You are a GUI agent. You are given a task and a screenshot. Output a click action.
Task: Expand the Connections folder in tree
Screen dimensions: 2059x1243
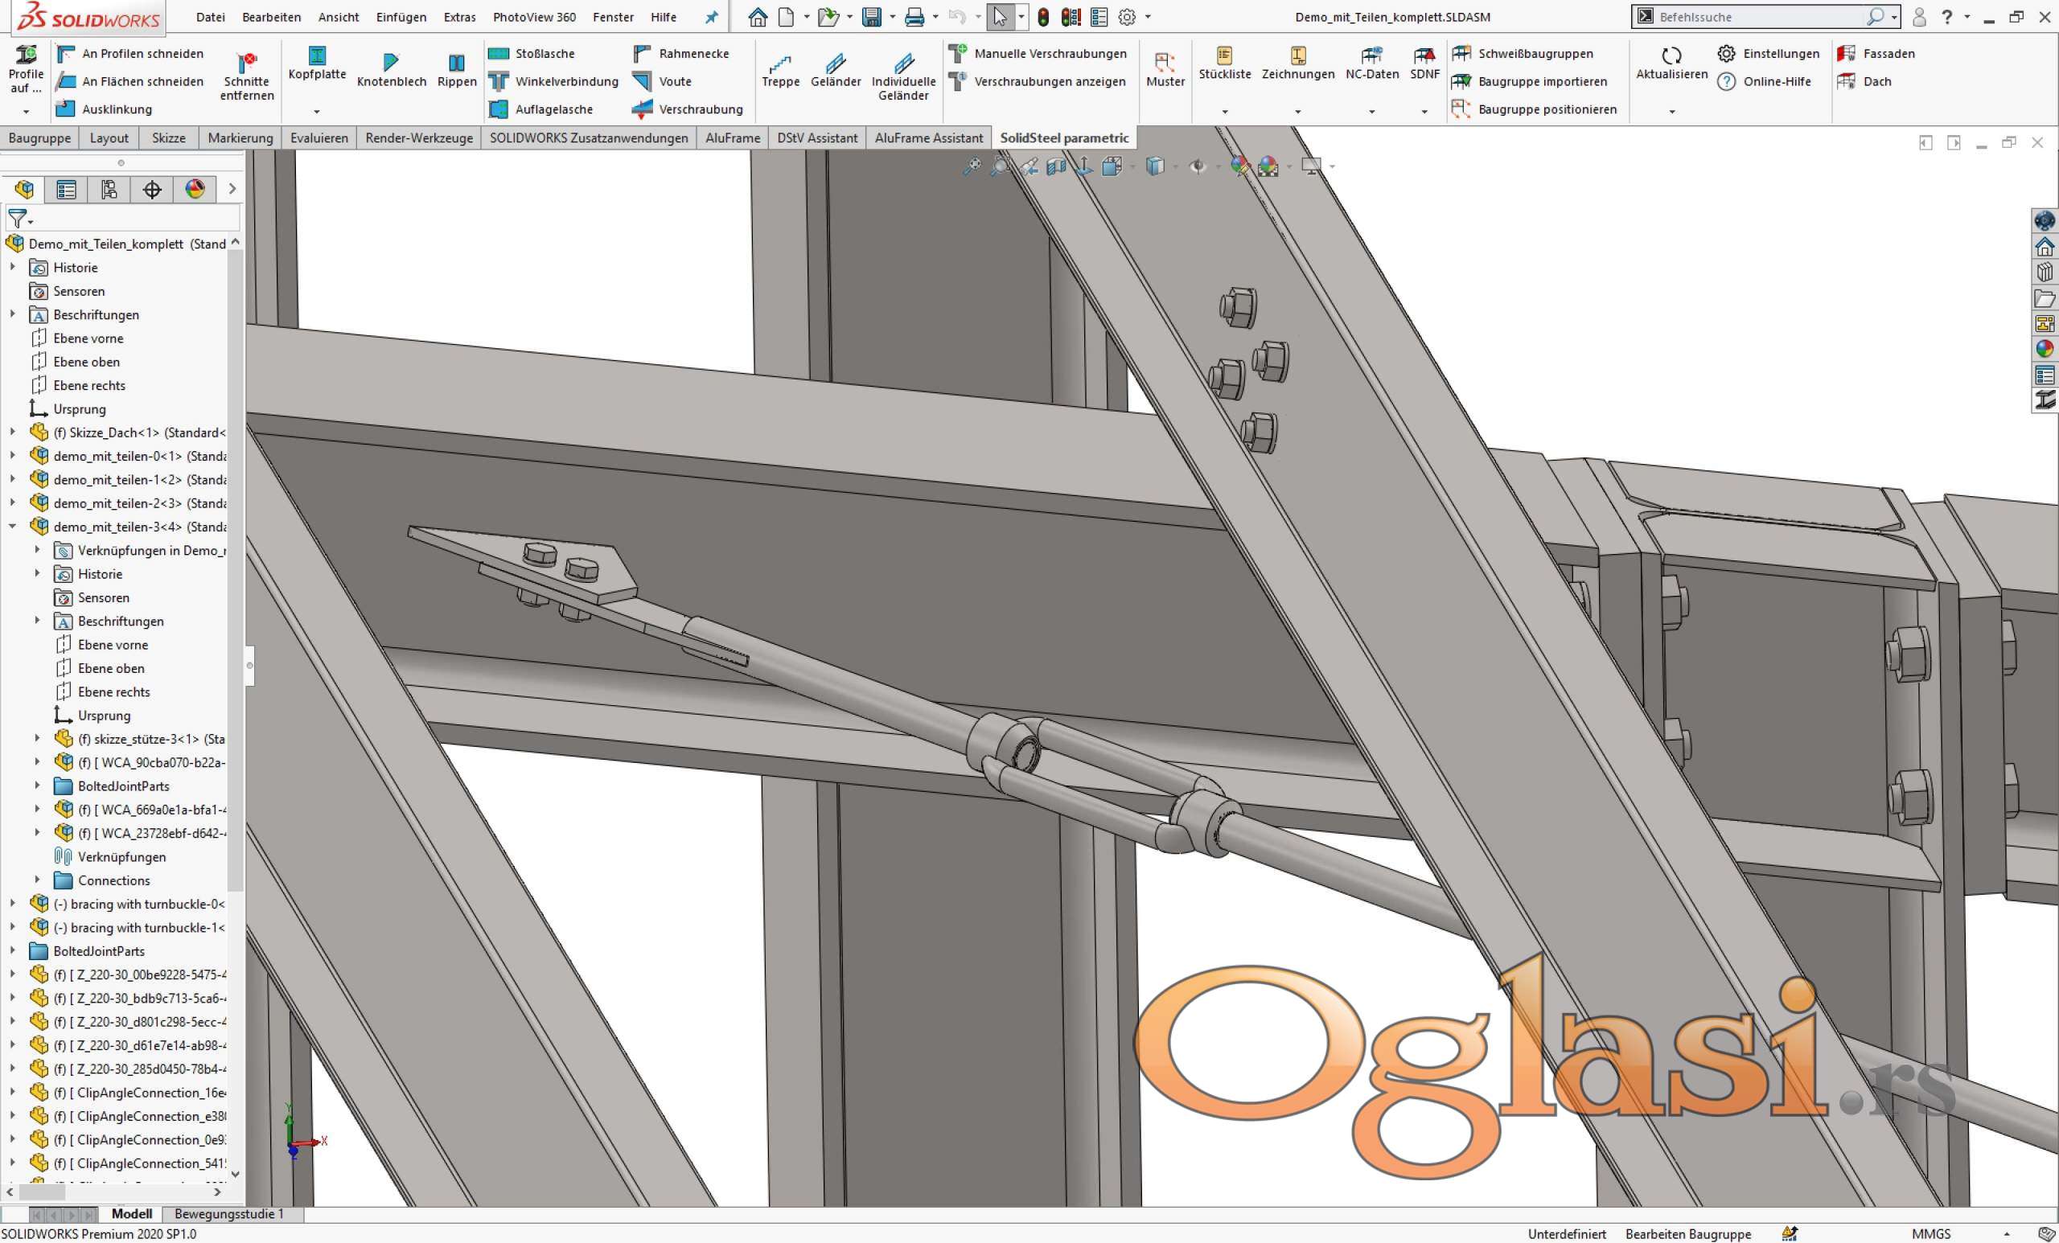(x=37, y=880)
